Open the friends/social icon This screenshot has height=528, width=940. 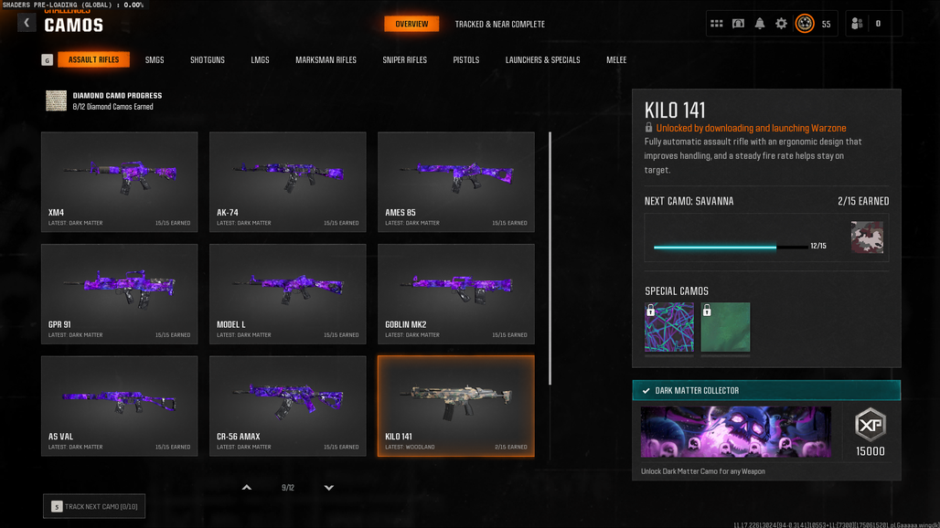coord(857,24)
